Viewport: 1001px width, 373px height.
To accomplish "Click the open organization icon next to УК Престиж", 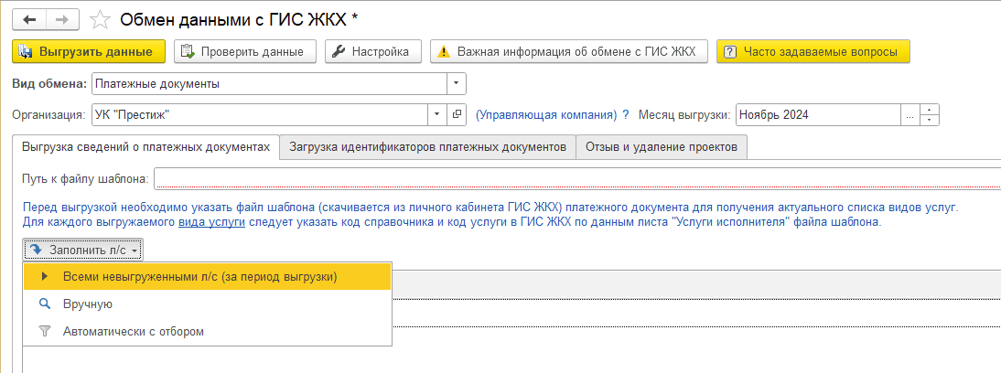I will 457,115.
